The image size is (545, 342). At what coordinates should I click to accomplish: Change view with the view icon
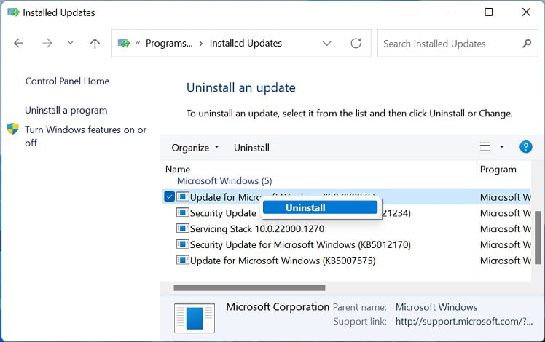[x=485, y=147]
